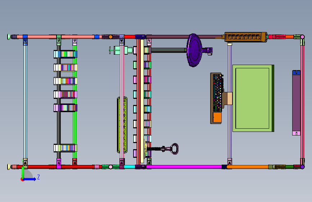Screen dimensions: 312x202
Task: Select the salmon-colored top horizontal tube
Action: pyautogui.click(x=56, y=37)
